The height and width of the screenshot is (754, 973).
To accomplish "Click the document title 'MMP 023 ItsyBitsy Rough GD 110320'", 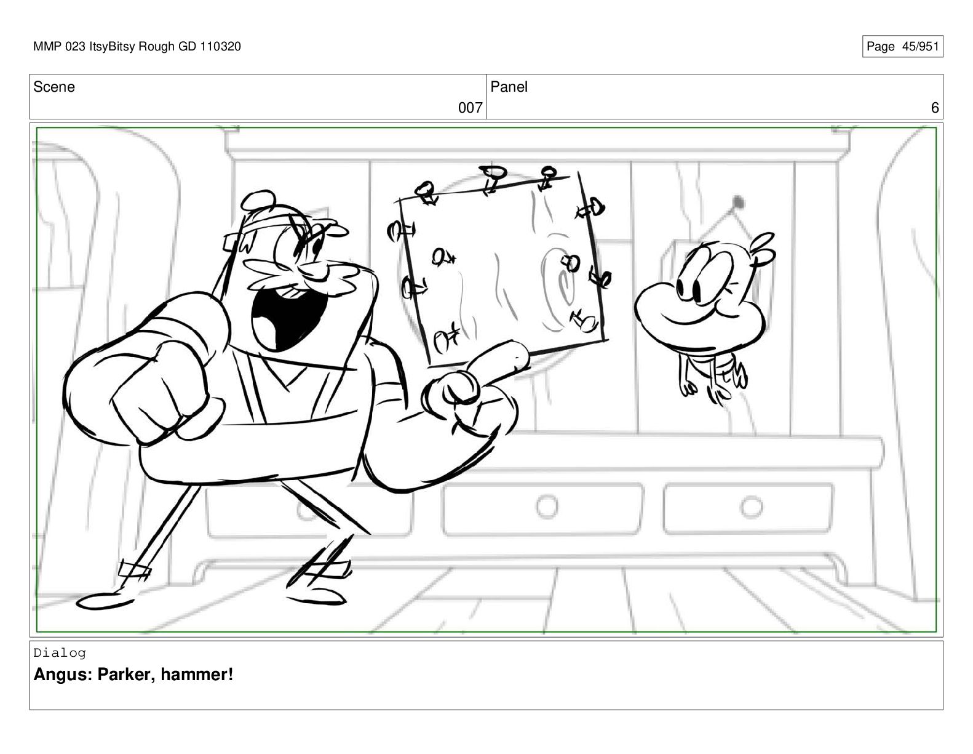I will 137,46.
